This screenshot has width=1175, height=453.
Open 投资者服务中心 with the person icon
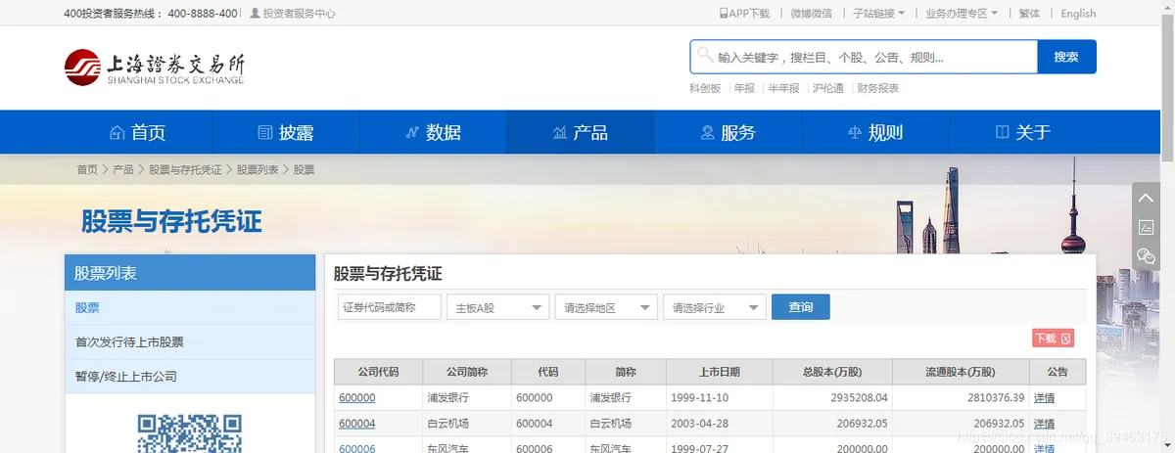(293, 14)
